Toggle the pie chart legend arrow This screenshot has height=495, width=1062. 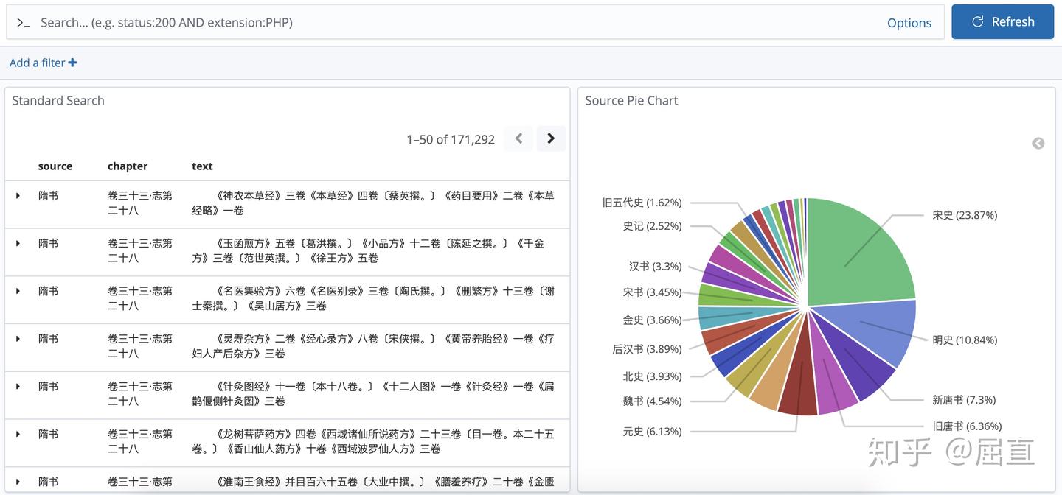click(1038, 143)
